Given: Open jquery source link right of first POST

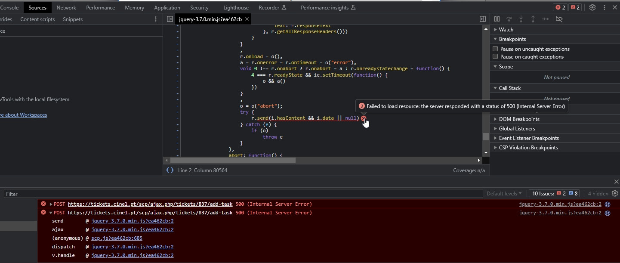Looking at the screenshot, I should pyautogui.click(x=560, y=204).
